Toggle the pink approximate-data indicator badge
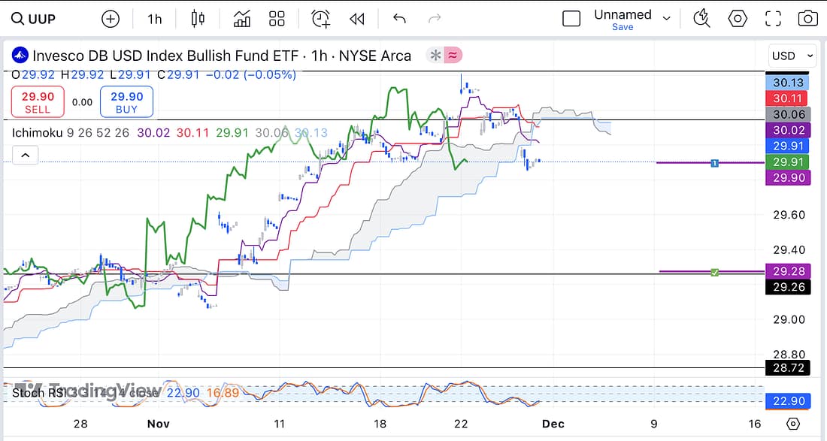The width and height of the screenshot is (827, 441). 453,55
